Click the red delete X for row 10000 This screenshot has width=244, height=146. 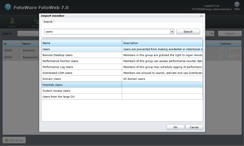238,50
